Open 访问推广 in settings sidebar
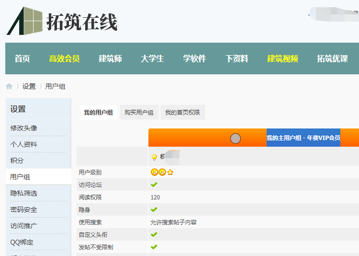This screenshot has width=359, height=256. tap(24, 226)
